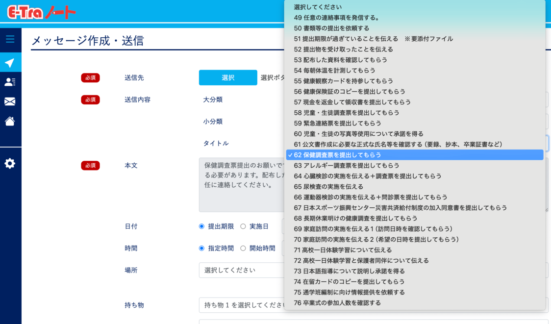The width and height of the screenshot is (551, 324).
Task: Select option 63 アレルギー調査票を提出してもらう
Action: tap(415, 165)
